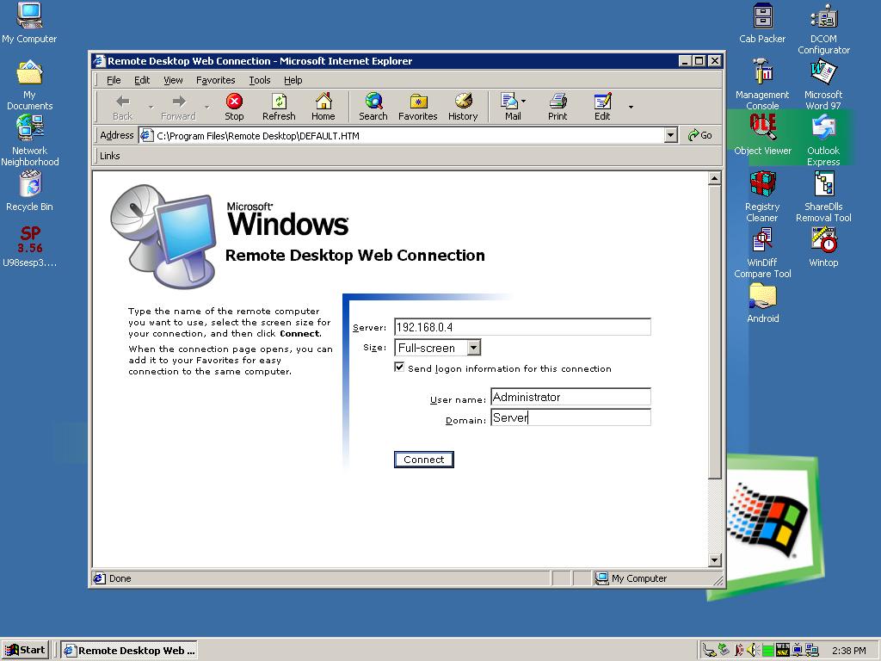Select the OLE Object Viewer desktop icon
The height and width of the screenshot is (661, 881).
tap(762, 135)
